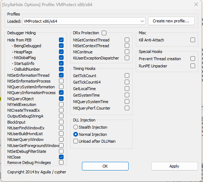Enable NtSetDebugFilterState checkbox
The image size is (203, 182).
[x=61, y=151]
